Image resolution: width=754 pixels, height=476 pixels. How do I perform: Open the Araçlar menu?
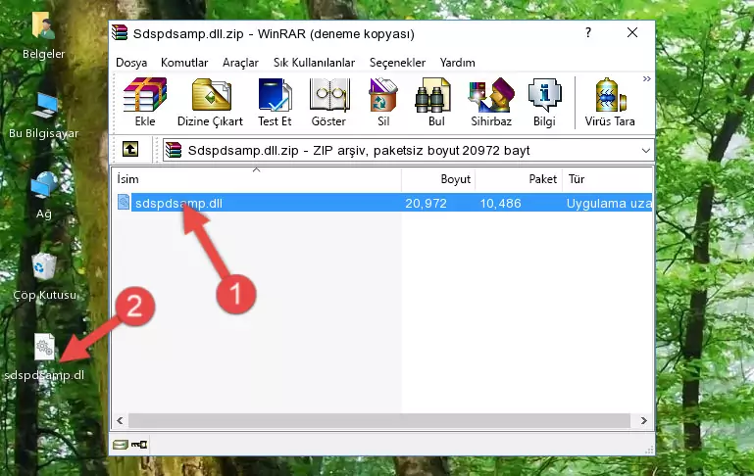coord(240,63)
